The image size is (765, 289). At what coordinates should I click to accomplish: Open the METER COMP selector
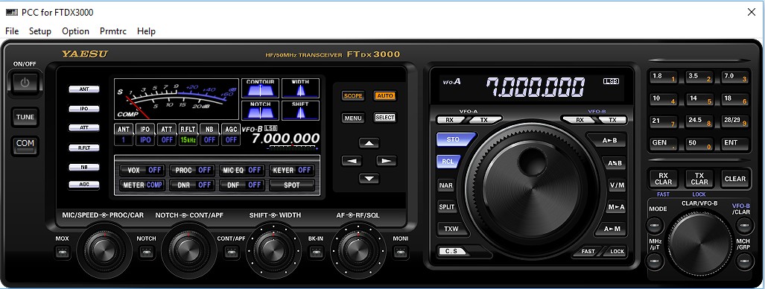[x=142, y=185]
